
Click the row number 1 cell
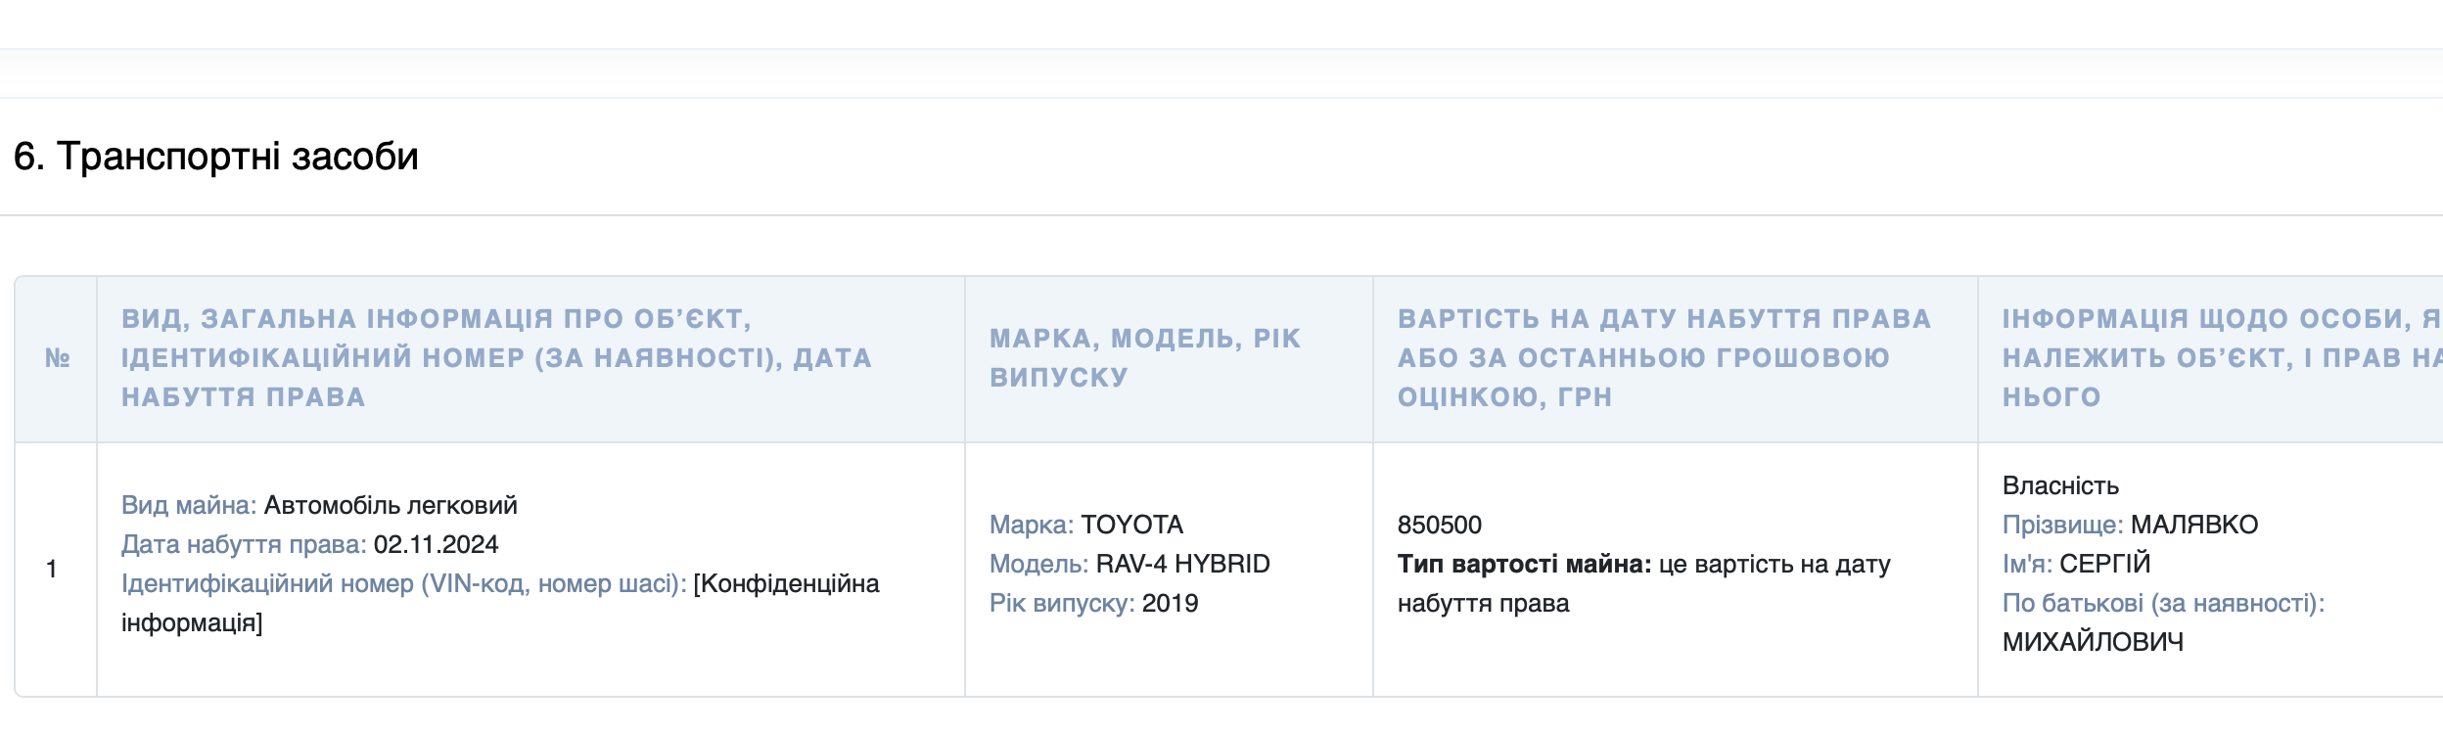(x=52, y=569)
